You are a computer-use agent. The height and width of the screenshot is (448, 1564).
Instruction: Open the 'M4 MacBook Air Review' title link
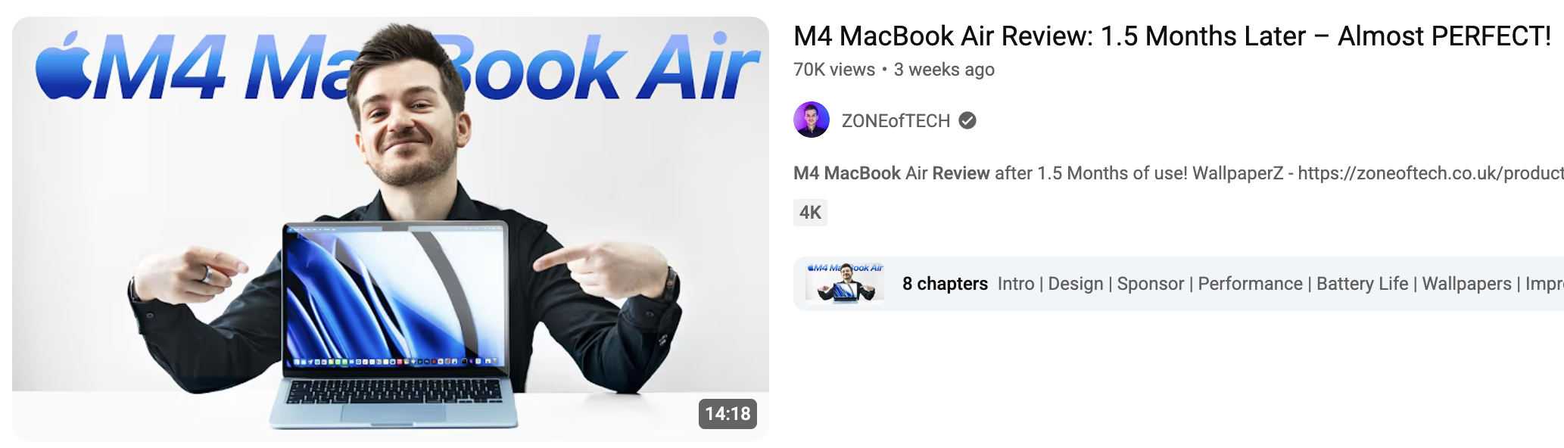(x=1173, y=36)
